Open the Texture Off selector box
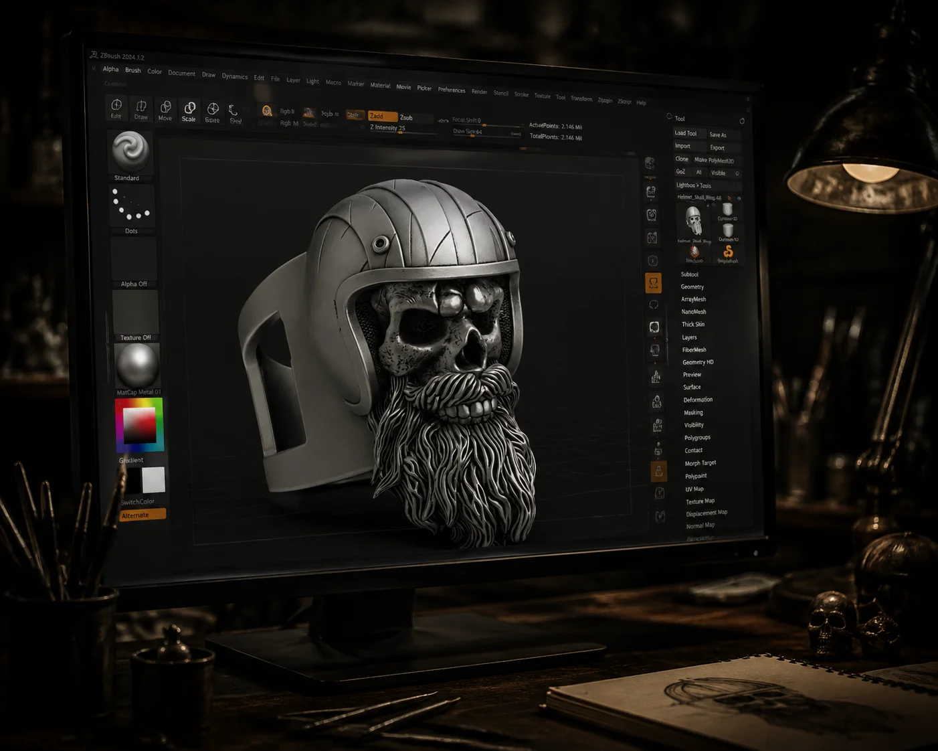Image resolution: width=938 pixels, height=751 pixels. [x=135, y=315]
